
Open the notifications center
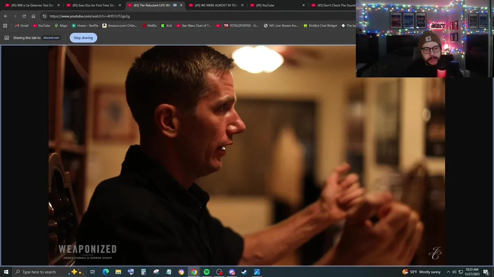click(486, 272)
